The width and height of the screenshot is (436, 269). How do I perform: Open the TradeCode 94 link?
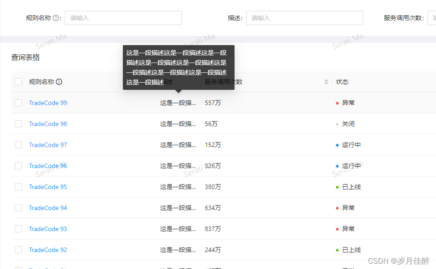[x=48, y=208]
